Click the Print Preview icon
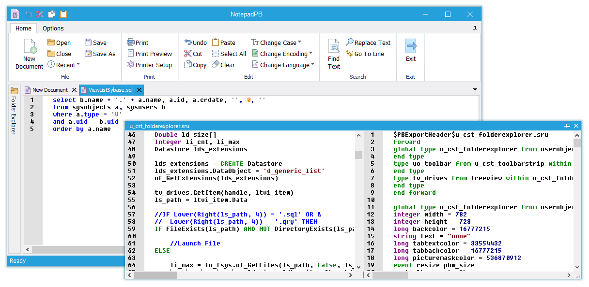 pyautogui.click(x=131, y=54)
